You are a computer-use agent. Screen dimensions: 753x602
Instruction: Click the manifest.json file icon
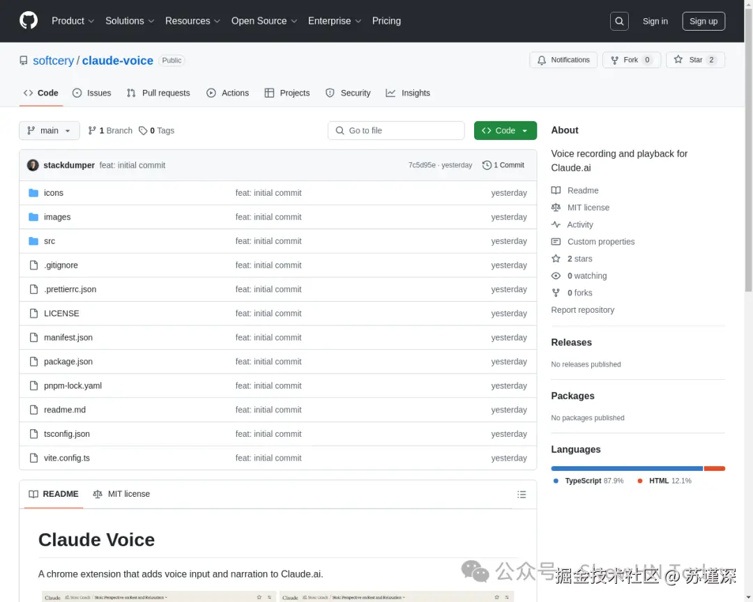[x=33, y=337]
